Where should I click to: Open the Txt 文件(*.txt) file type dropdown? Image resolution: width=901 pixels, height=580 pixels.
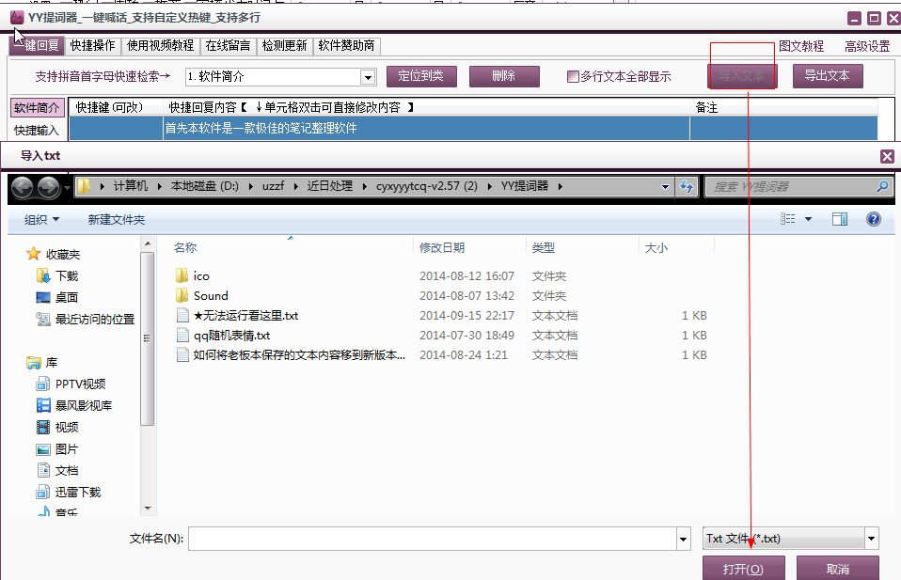pos(791,539)
